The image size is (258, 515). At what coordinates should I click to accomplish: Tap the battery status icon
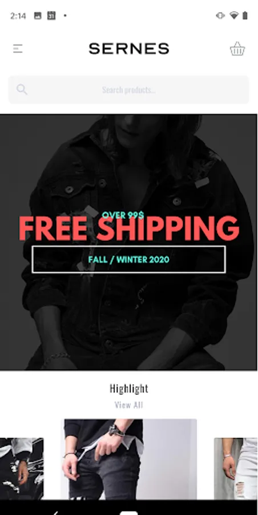coord(245,15)
